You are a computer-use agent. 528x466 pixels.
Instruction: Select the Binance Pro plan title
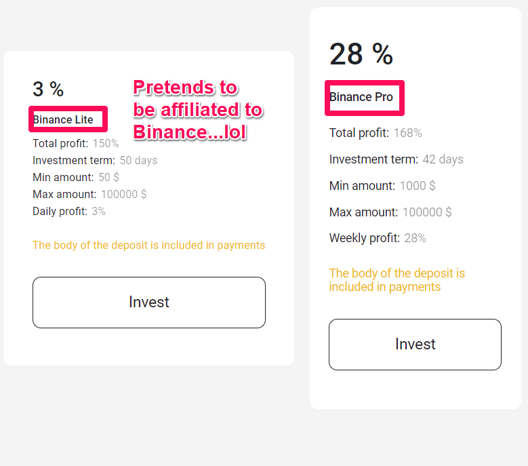pos(361,97)
